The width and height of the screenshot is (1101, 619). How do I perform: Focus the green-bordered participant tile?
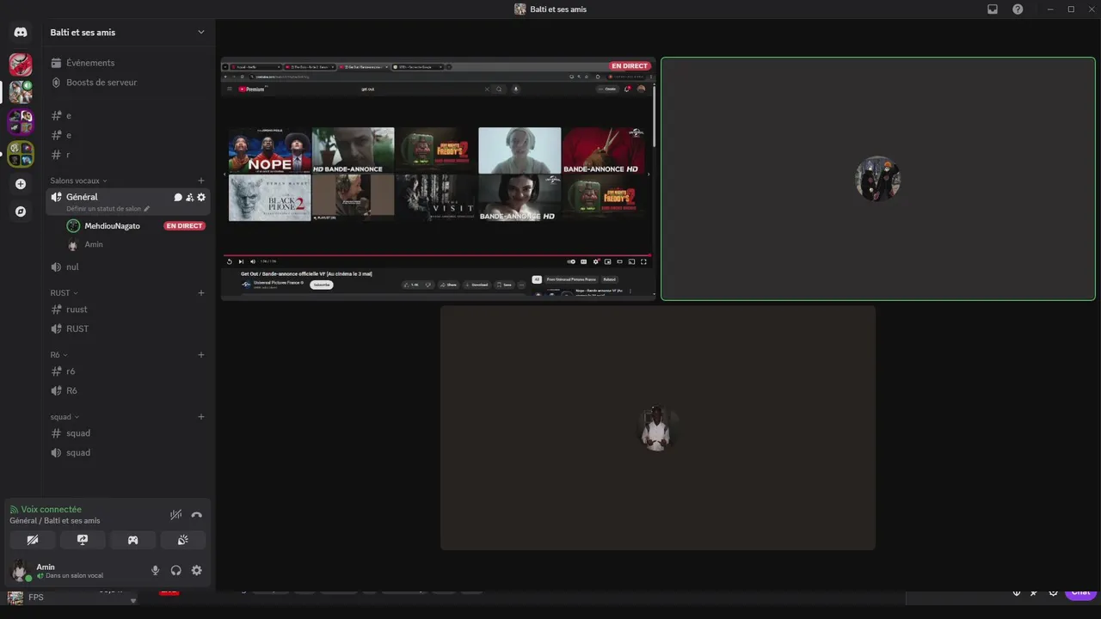click(x=878, y=179)
